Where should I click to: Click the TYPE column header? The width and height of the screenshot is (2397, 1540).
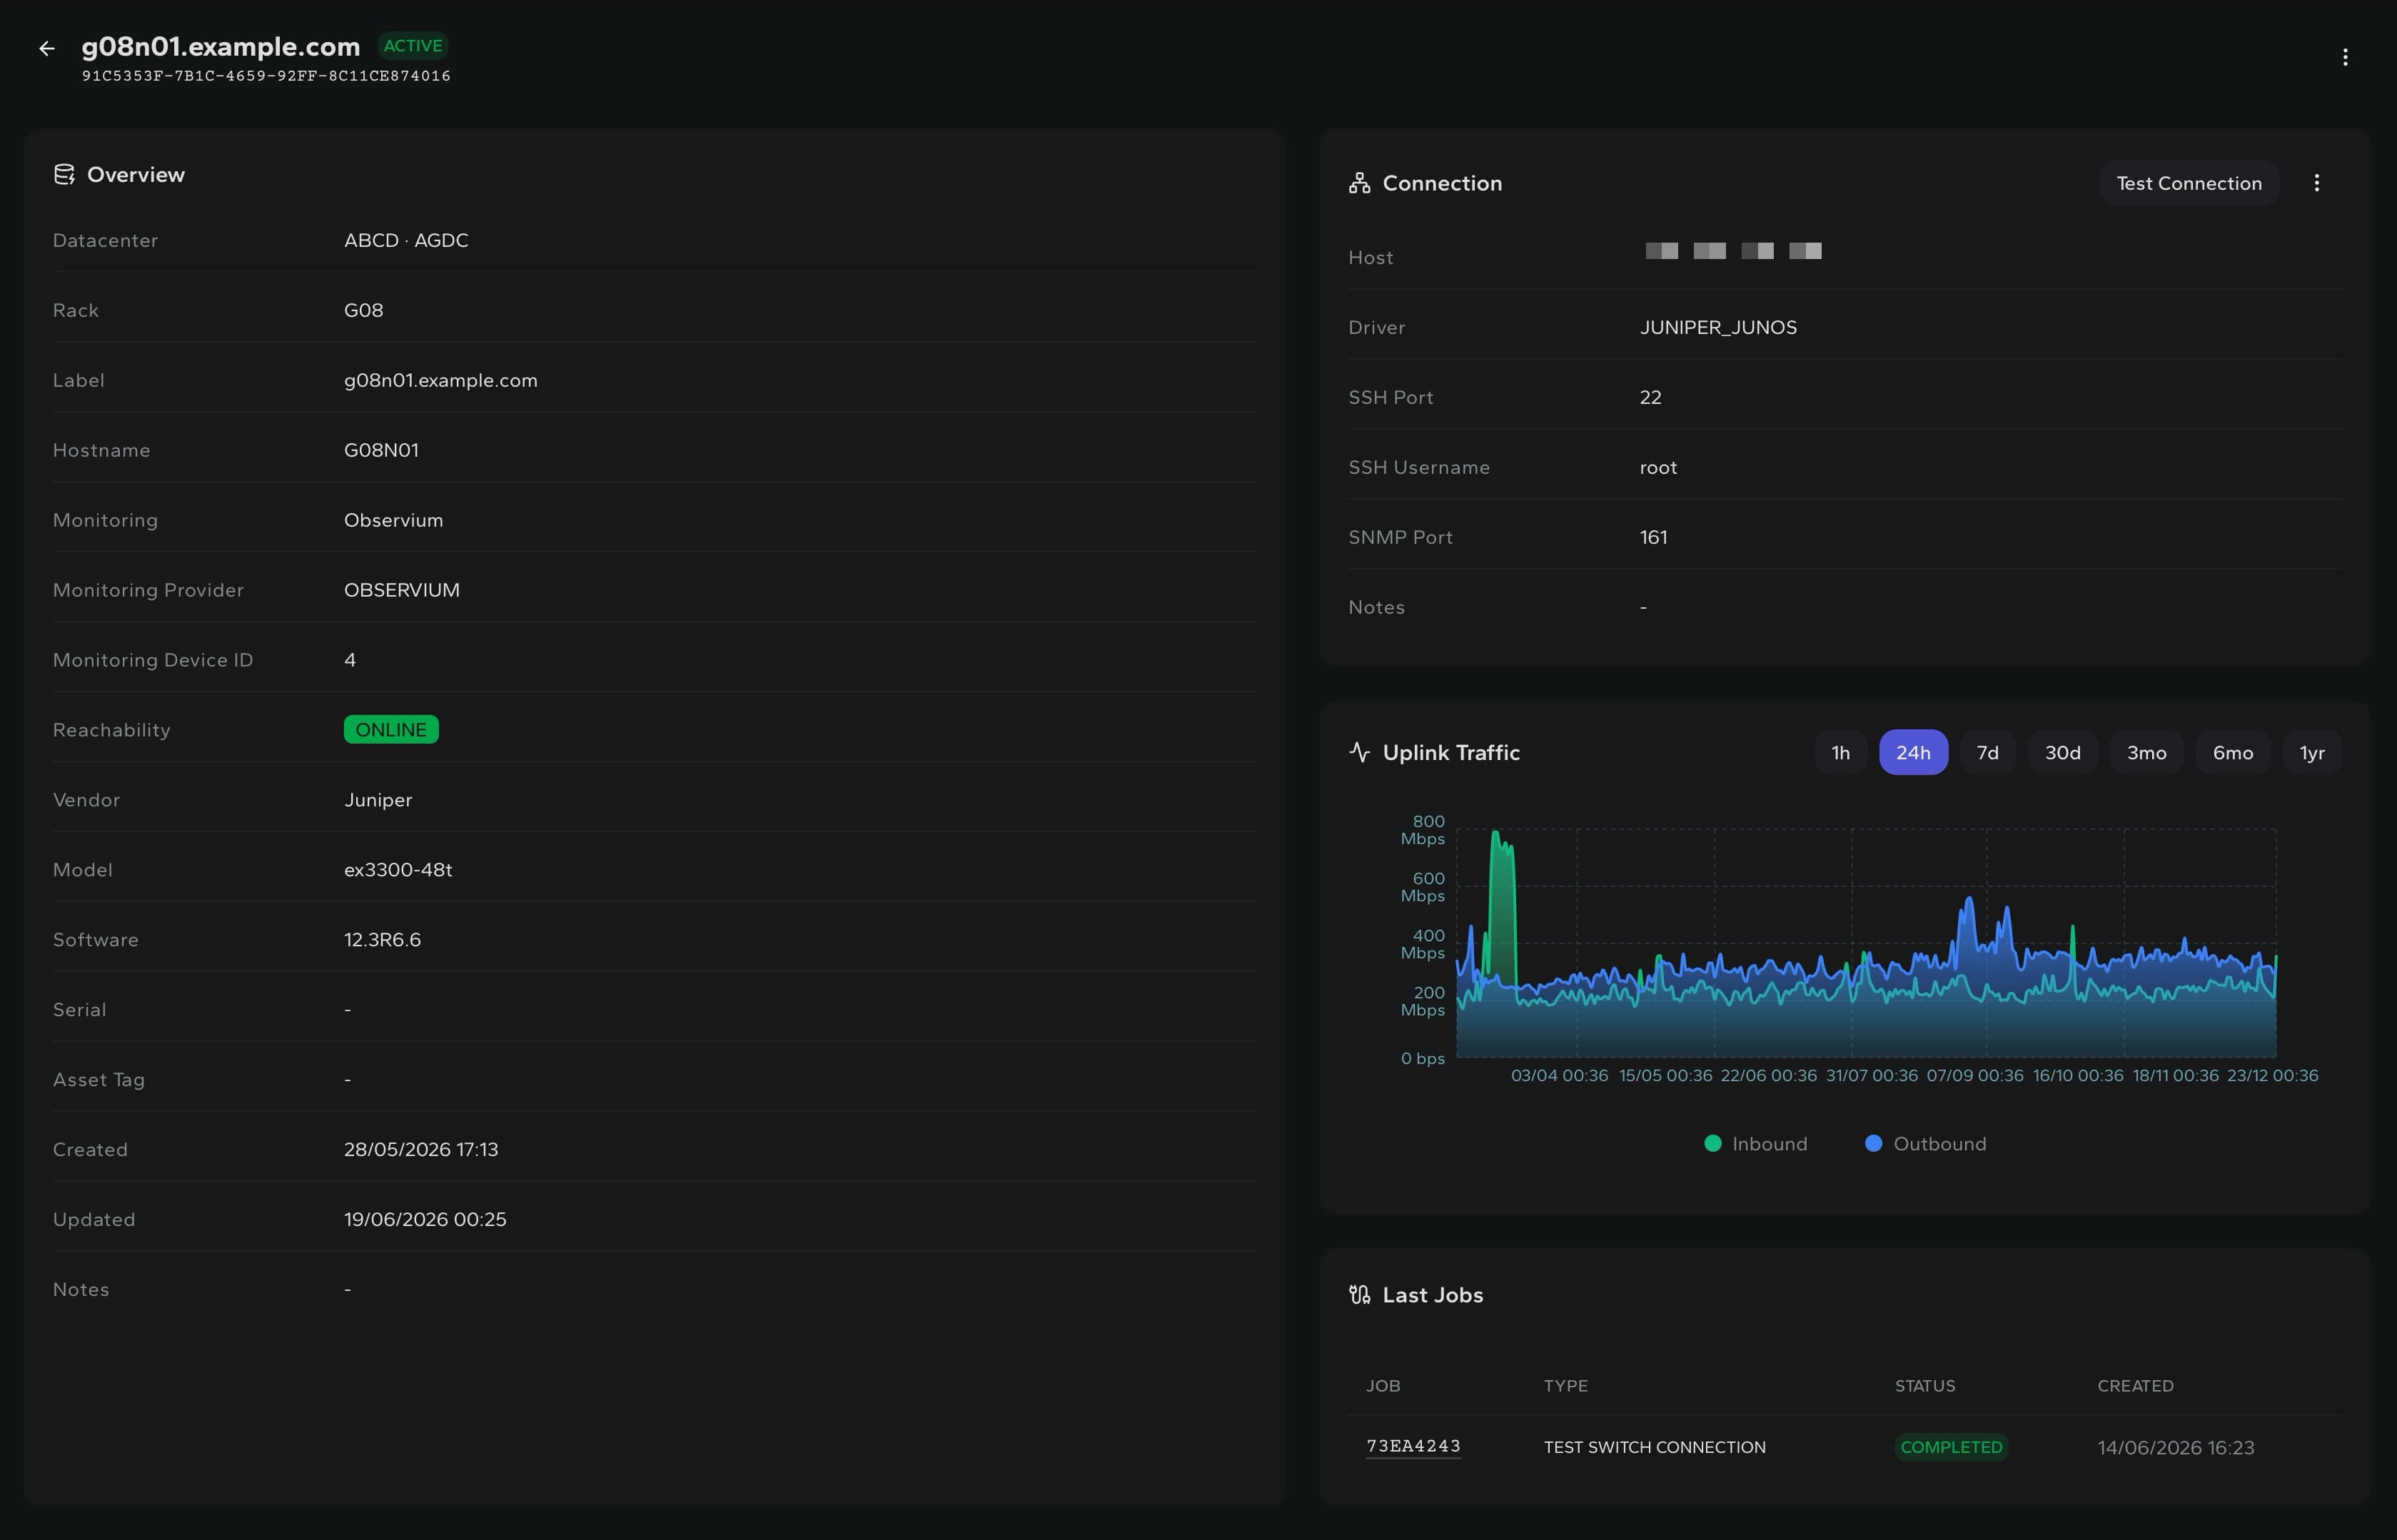(x=1565, y=1386)
